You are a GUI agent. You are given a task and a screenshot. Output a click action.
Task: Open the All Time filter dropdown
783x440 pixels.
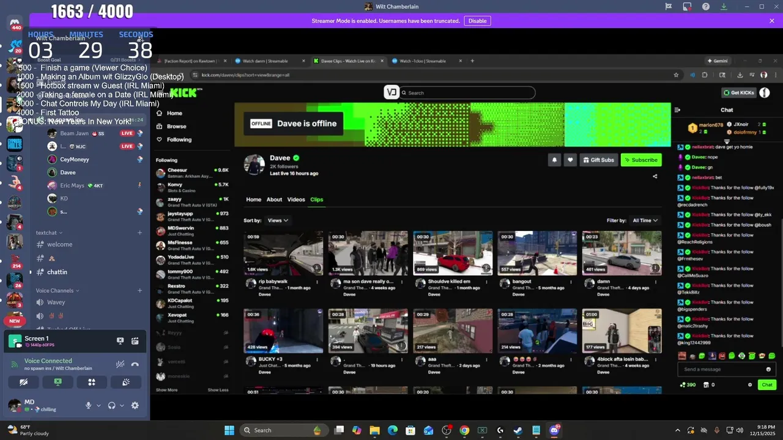click(645, 221)
